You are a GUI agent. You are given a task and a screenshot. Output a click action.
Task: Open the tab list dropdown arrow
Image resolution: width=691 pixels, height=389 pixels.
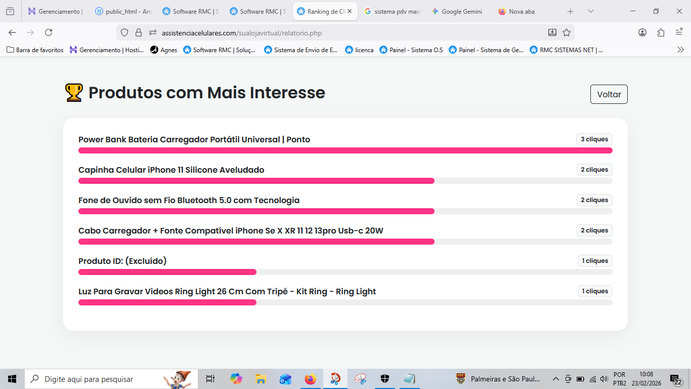click(590, 11)
